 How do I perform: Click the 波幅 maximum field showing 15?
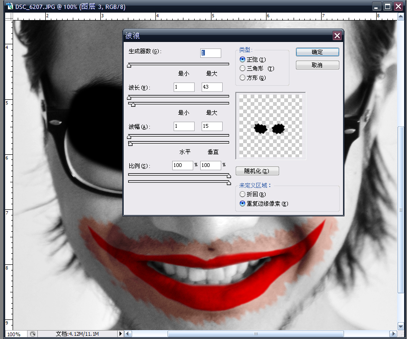click(212, 126)
